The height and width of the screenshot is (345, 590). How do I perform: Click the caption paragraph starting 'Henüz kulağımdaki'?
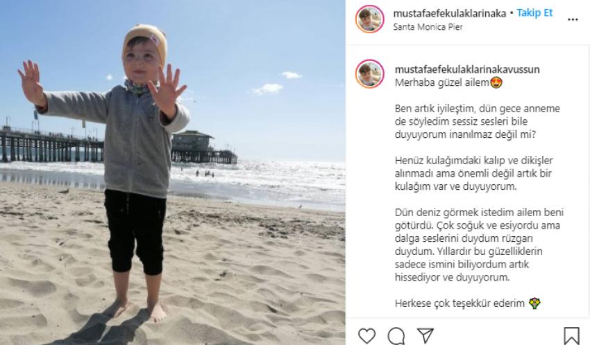[x=473, y=173]
